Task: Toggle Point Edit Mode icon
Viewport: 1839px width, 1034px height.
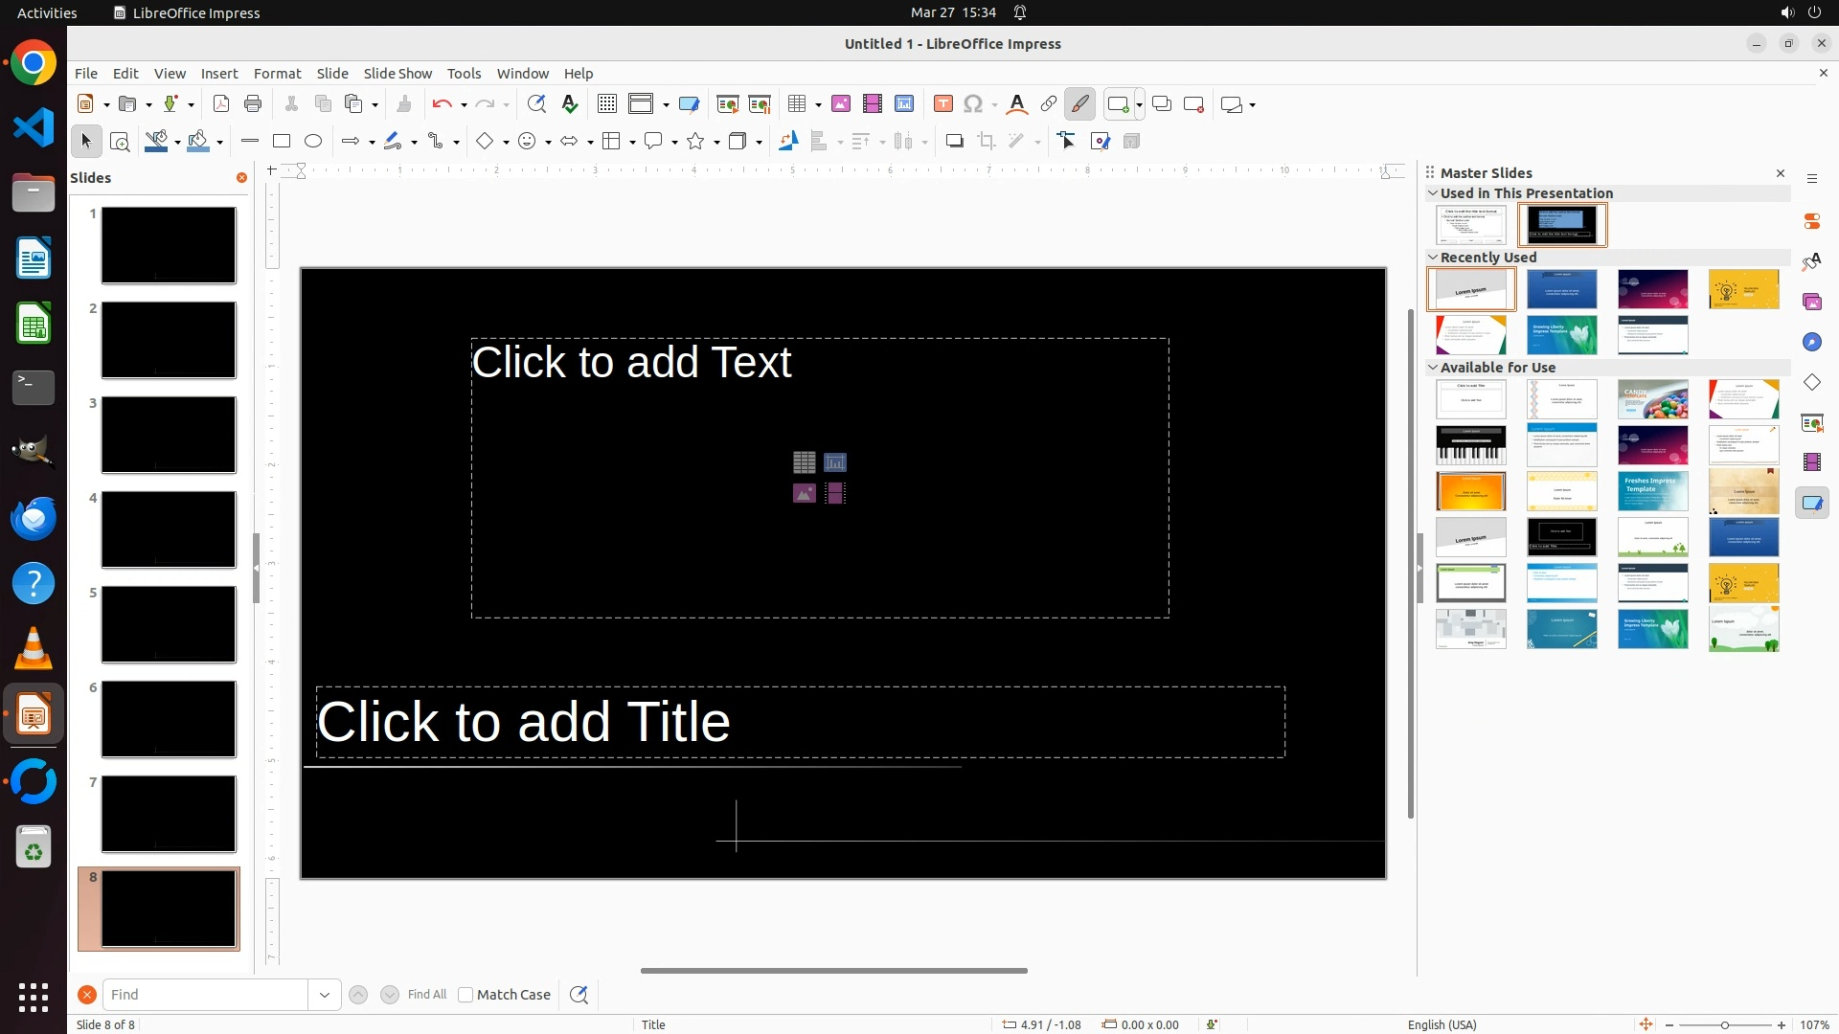Action: [x=1067, y=142]
